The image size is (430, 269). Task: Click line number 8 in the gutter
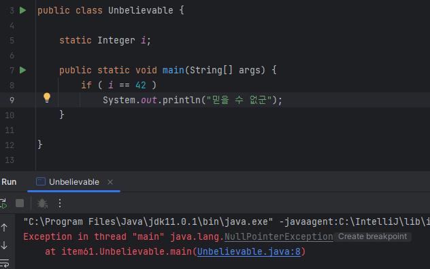(12, 85)
